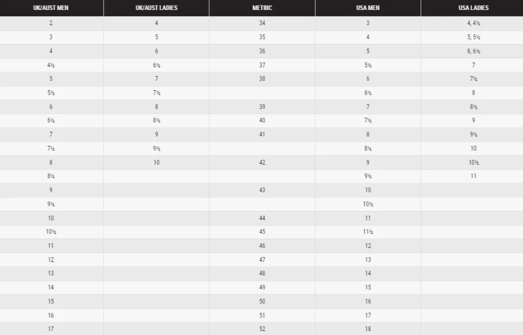Select UK/AUST Men size 10½ cell

pyautogui.click(x=51, y=231)
